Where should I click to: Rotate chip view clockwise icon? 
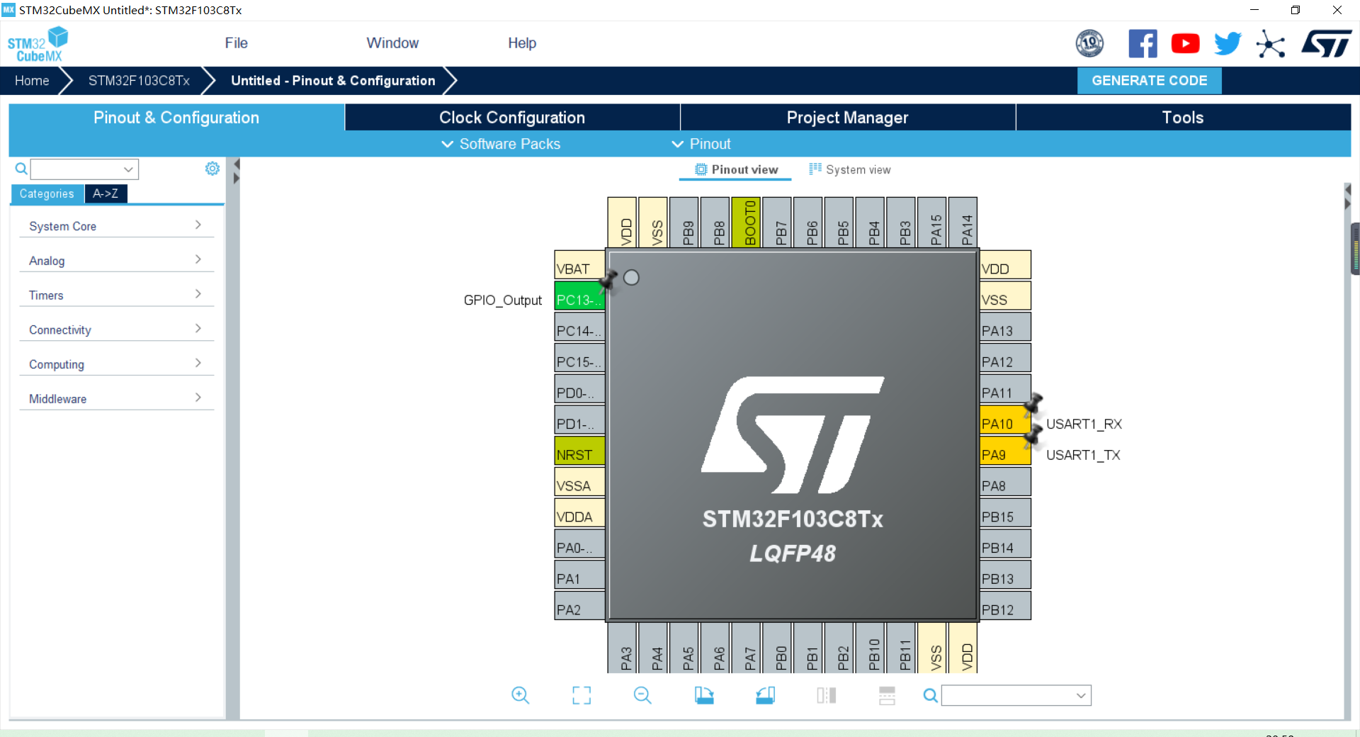(x=704, y=695)
